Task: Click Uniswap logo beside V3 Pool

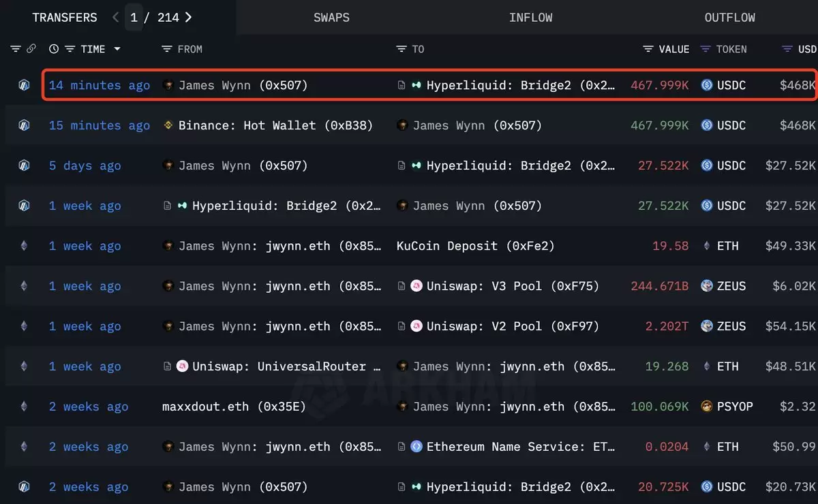Action: (x=416, y=286)
